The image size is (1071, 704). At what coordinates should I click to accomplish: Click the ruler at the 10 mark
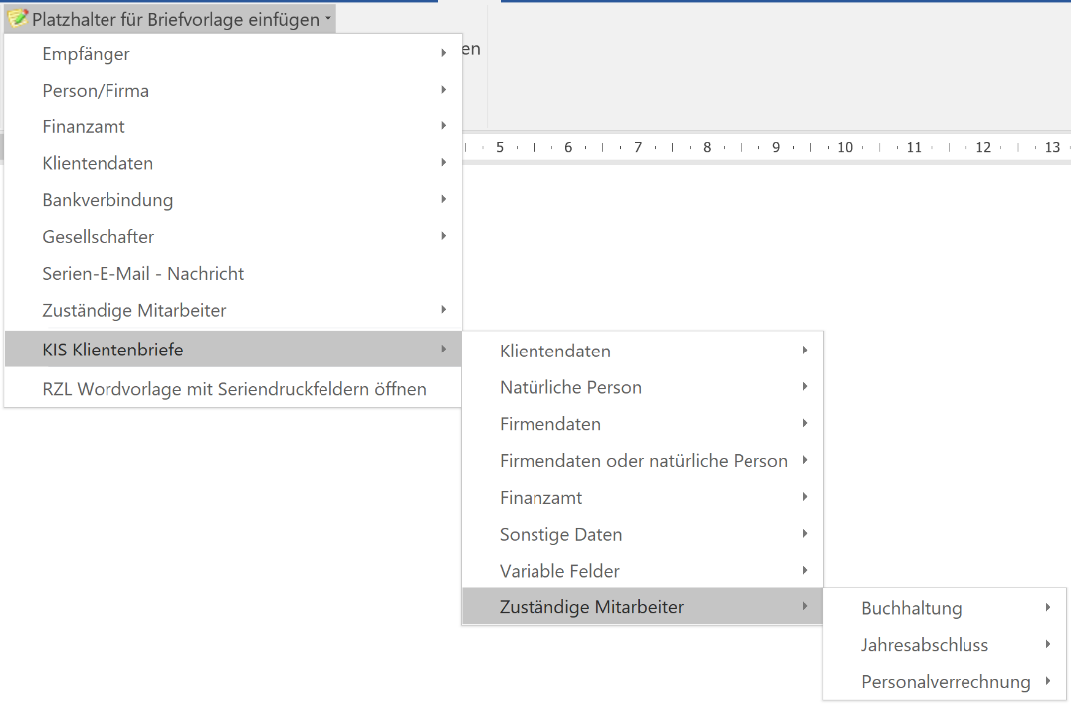tap(845, 147)
